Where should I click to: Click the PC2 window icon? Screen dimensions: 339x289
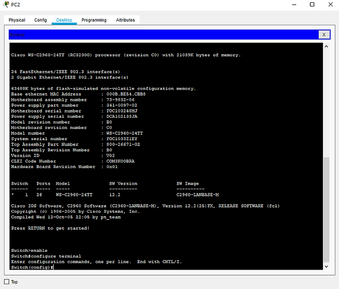pos(6,4)
